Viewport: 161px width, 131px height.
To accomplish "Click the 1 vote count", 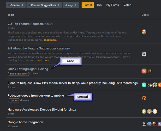I will [11, 114].
